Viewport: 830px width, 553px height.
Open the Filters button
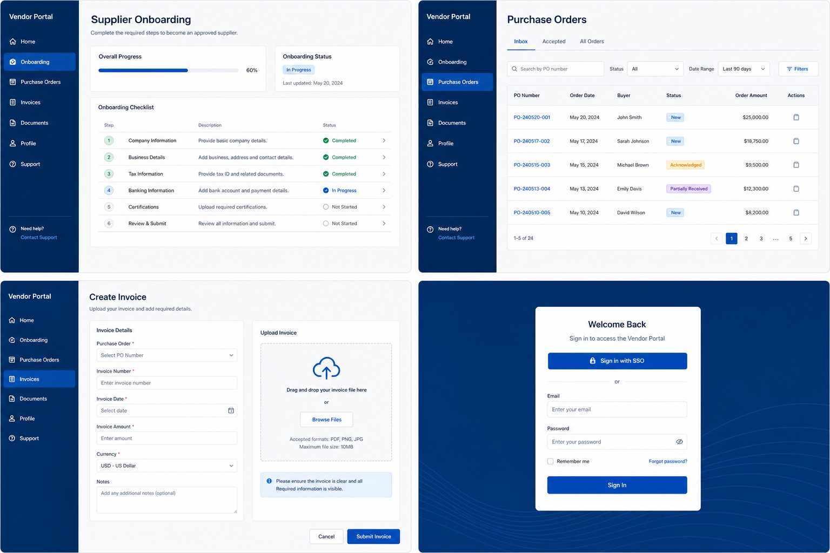(x=798, y=69)
